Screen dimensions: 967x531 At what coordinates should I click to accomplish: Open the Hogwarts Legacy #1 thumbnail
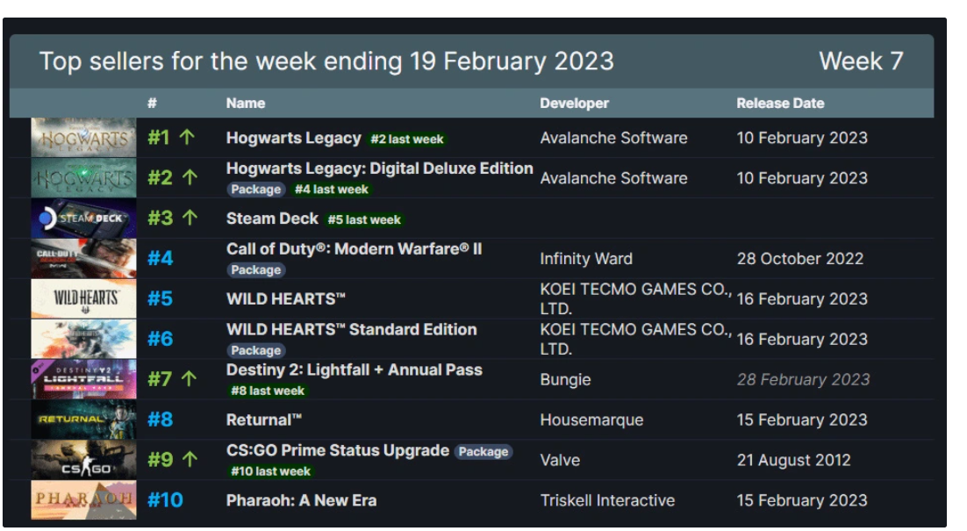point(83,138)
